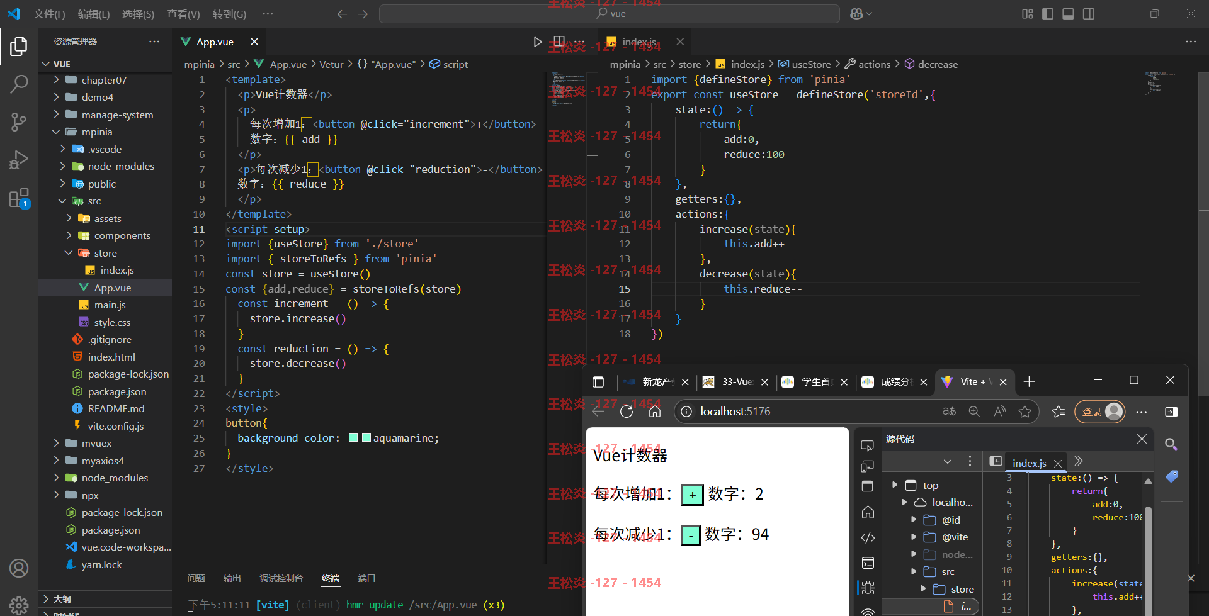Image resolution: width=1209 pixels, height=616 pixels.
Task: Toggle the browser sidebar panel
Action: tap(1171, 412)
